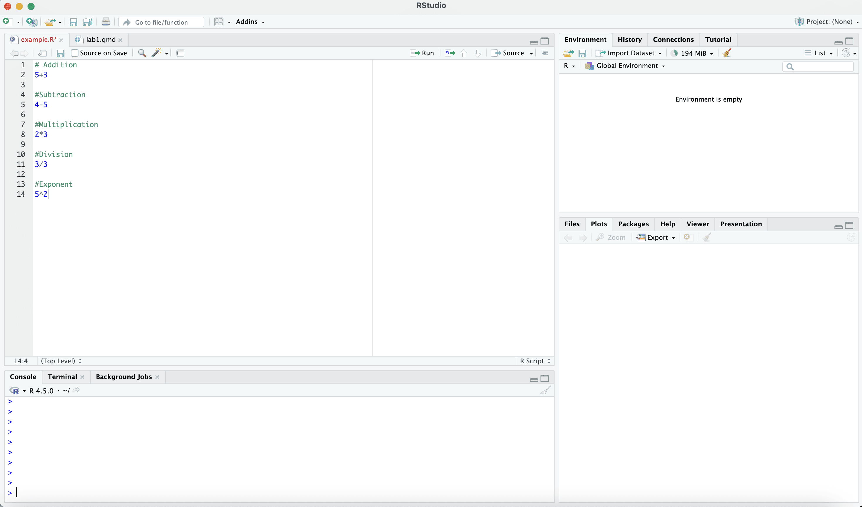
Task: Close the lab1.qmd tab
Action: (x=120, y=40)
